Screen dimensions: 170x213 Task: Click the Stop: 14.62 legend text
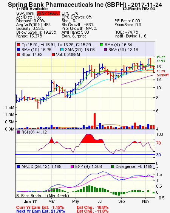(32, 54)
